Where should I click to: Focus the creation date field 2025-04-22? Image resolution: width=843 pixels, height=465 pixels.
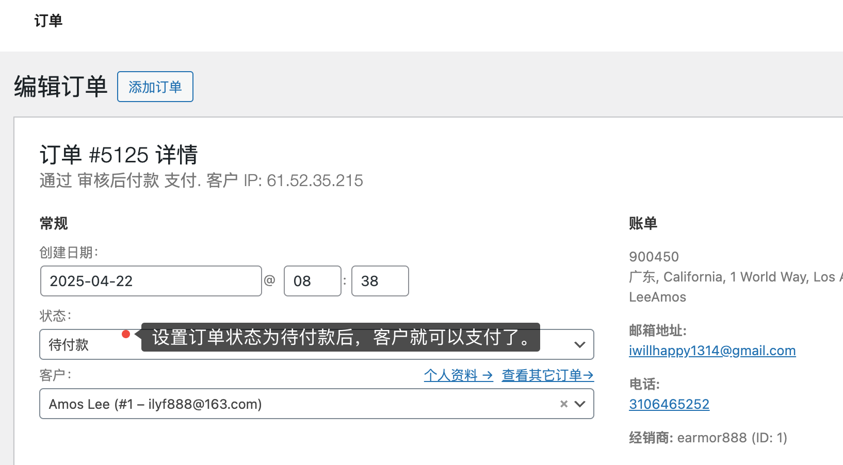(151, 281)
